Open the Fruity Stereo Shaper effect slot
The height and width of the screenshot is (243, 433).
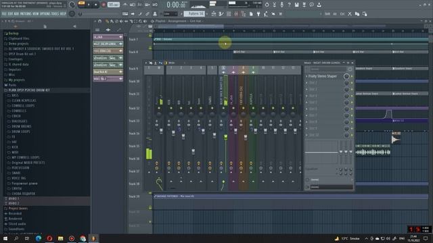323,76
